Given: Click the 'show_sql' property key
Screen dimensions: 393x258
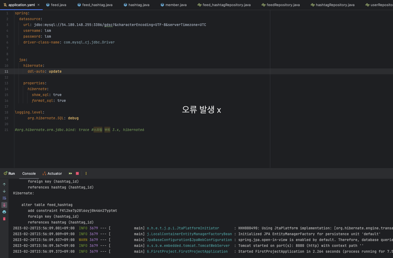Looking at the screenshot, I should coord(40,95).
